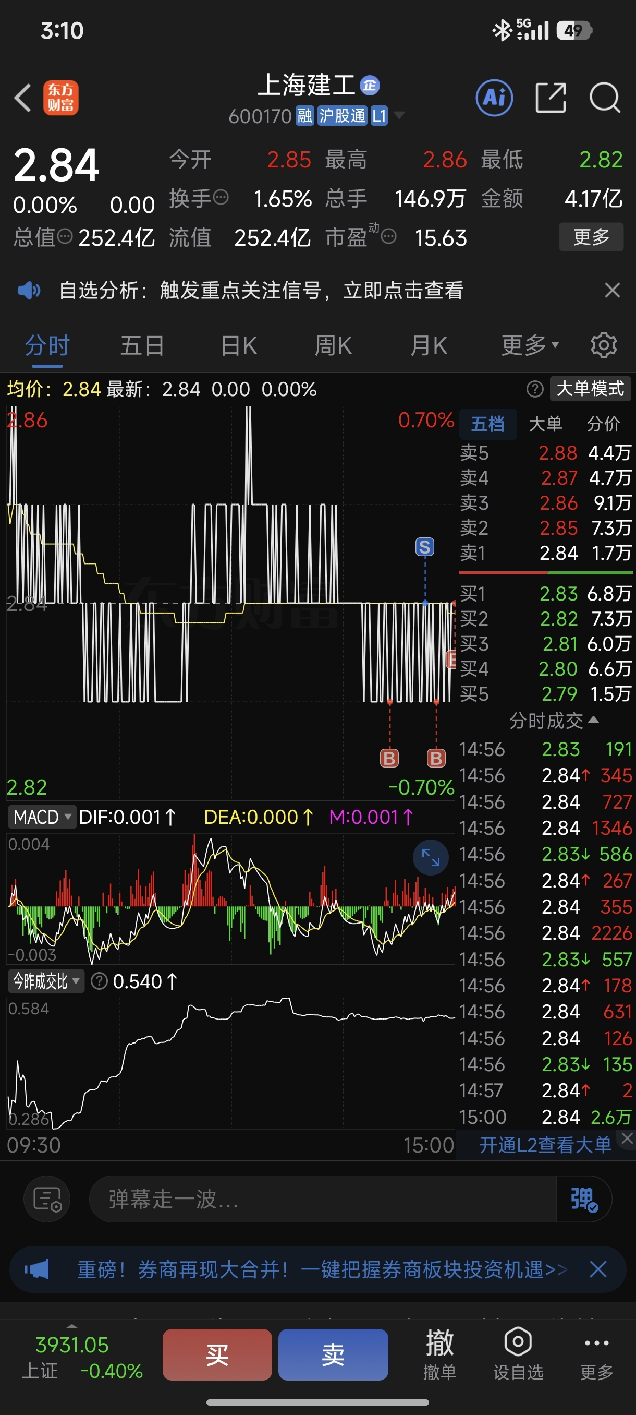636x1415 pixels.
Task: Tap battery indicator in status bar
Action: coord(573,30)
